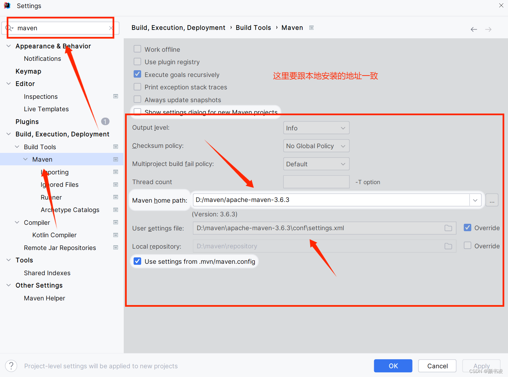The width and height of the screenshot is (508, 377).
Task: Click the Plugins update badge
Action: point(105,122)
